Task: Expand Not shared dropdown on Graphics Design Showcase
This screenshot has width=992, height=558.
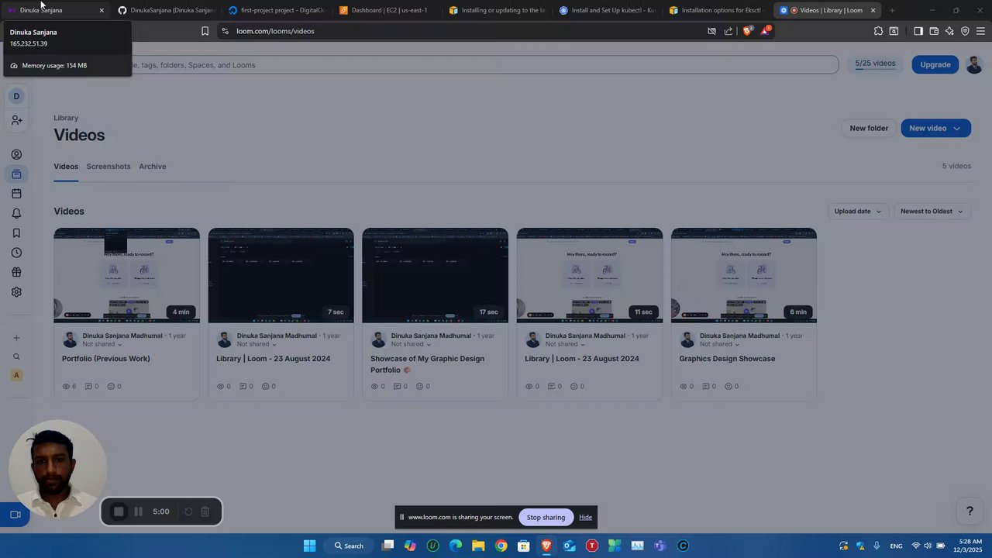Action: (x=719, y=344)
